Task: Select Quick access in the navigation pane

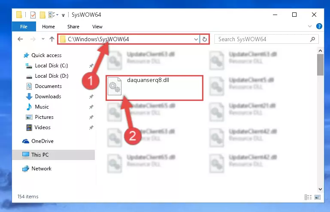Action: (46, 55)
